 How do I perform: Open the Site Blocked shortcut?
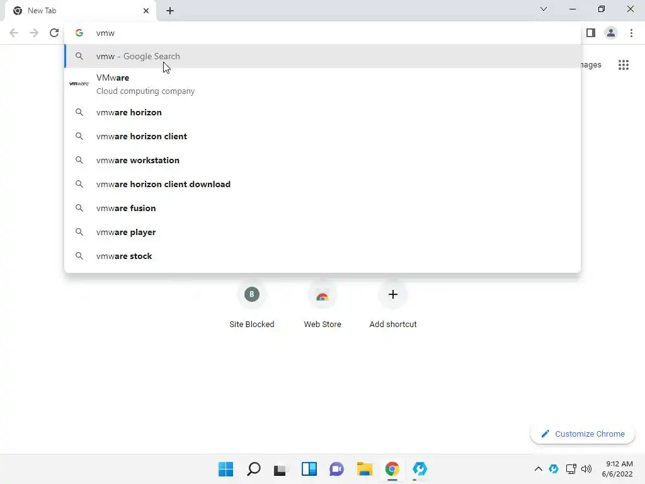pyautogui.click(x=252, y=304)
